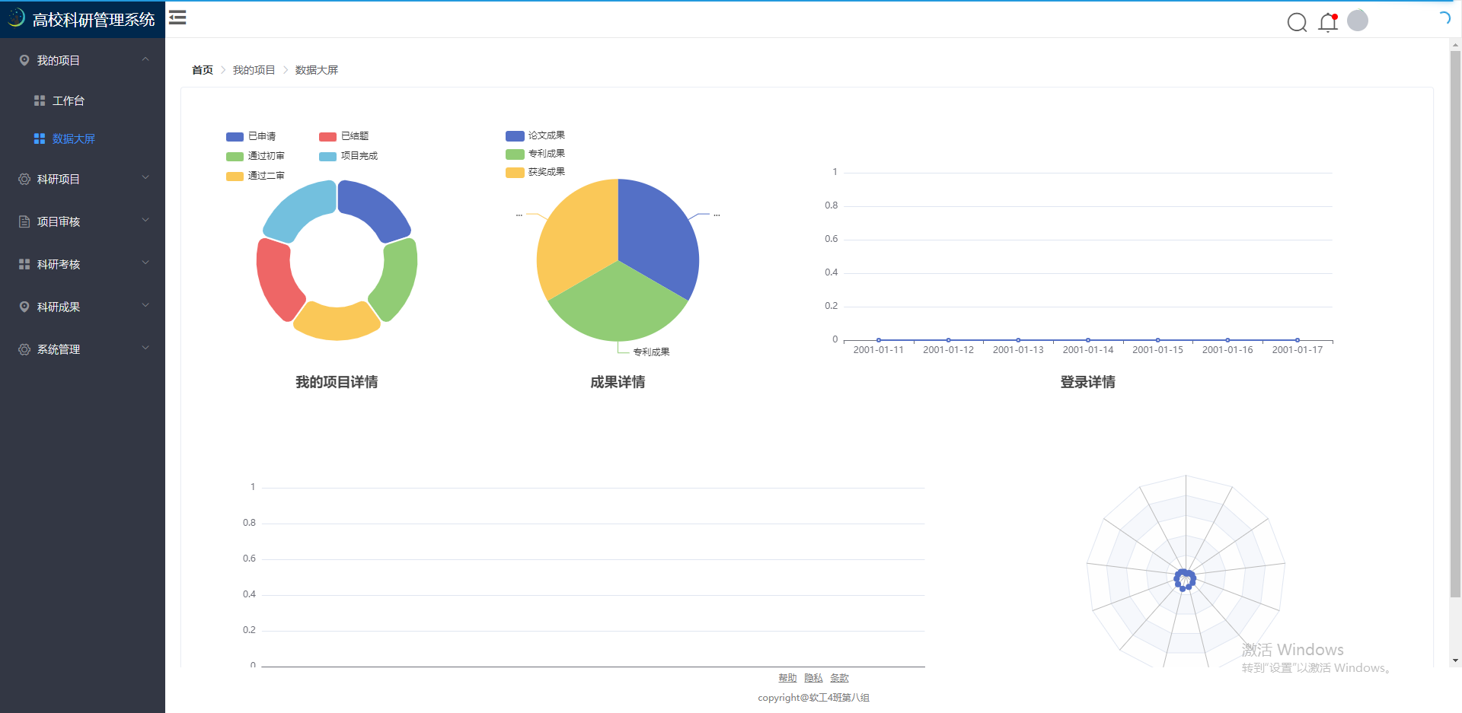Open the 科研考核 menu
This screenshot has height=713, width=1462.
82,264
